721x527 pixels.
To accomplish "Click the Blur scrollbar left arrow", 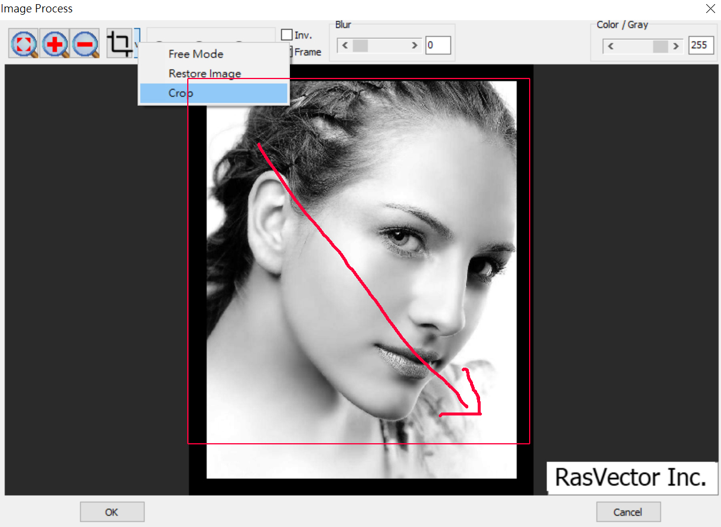I will click(x=345, y=45).
